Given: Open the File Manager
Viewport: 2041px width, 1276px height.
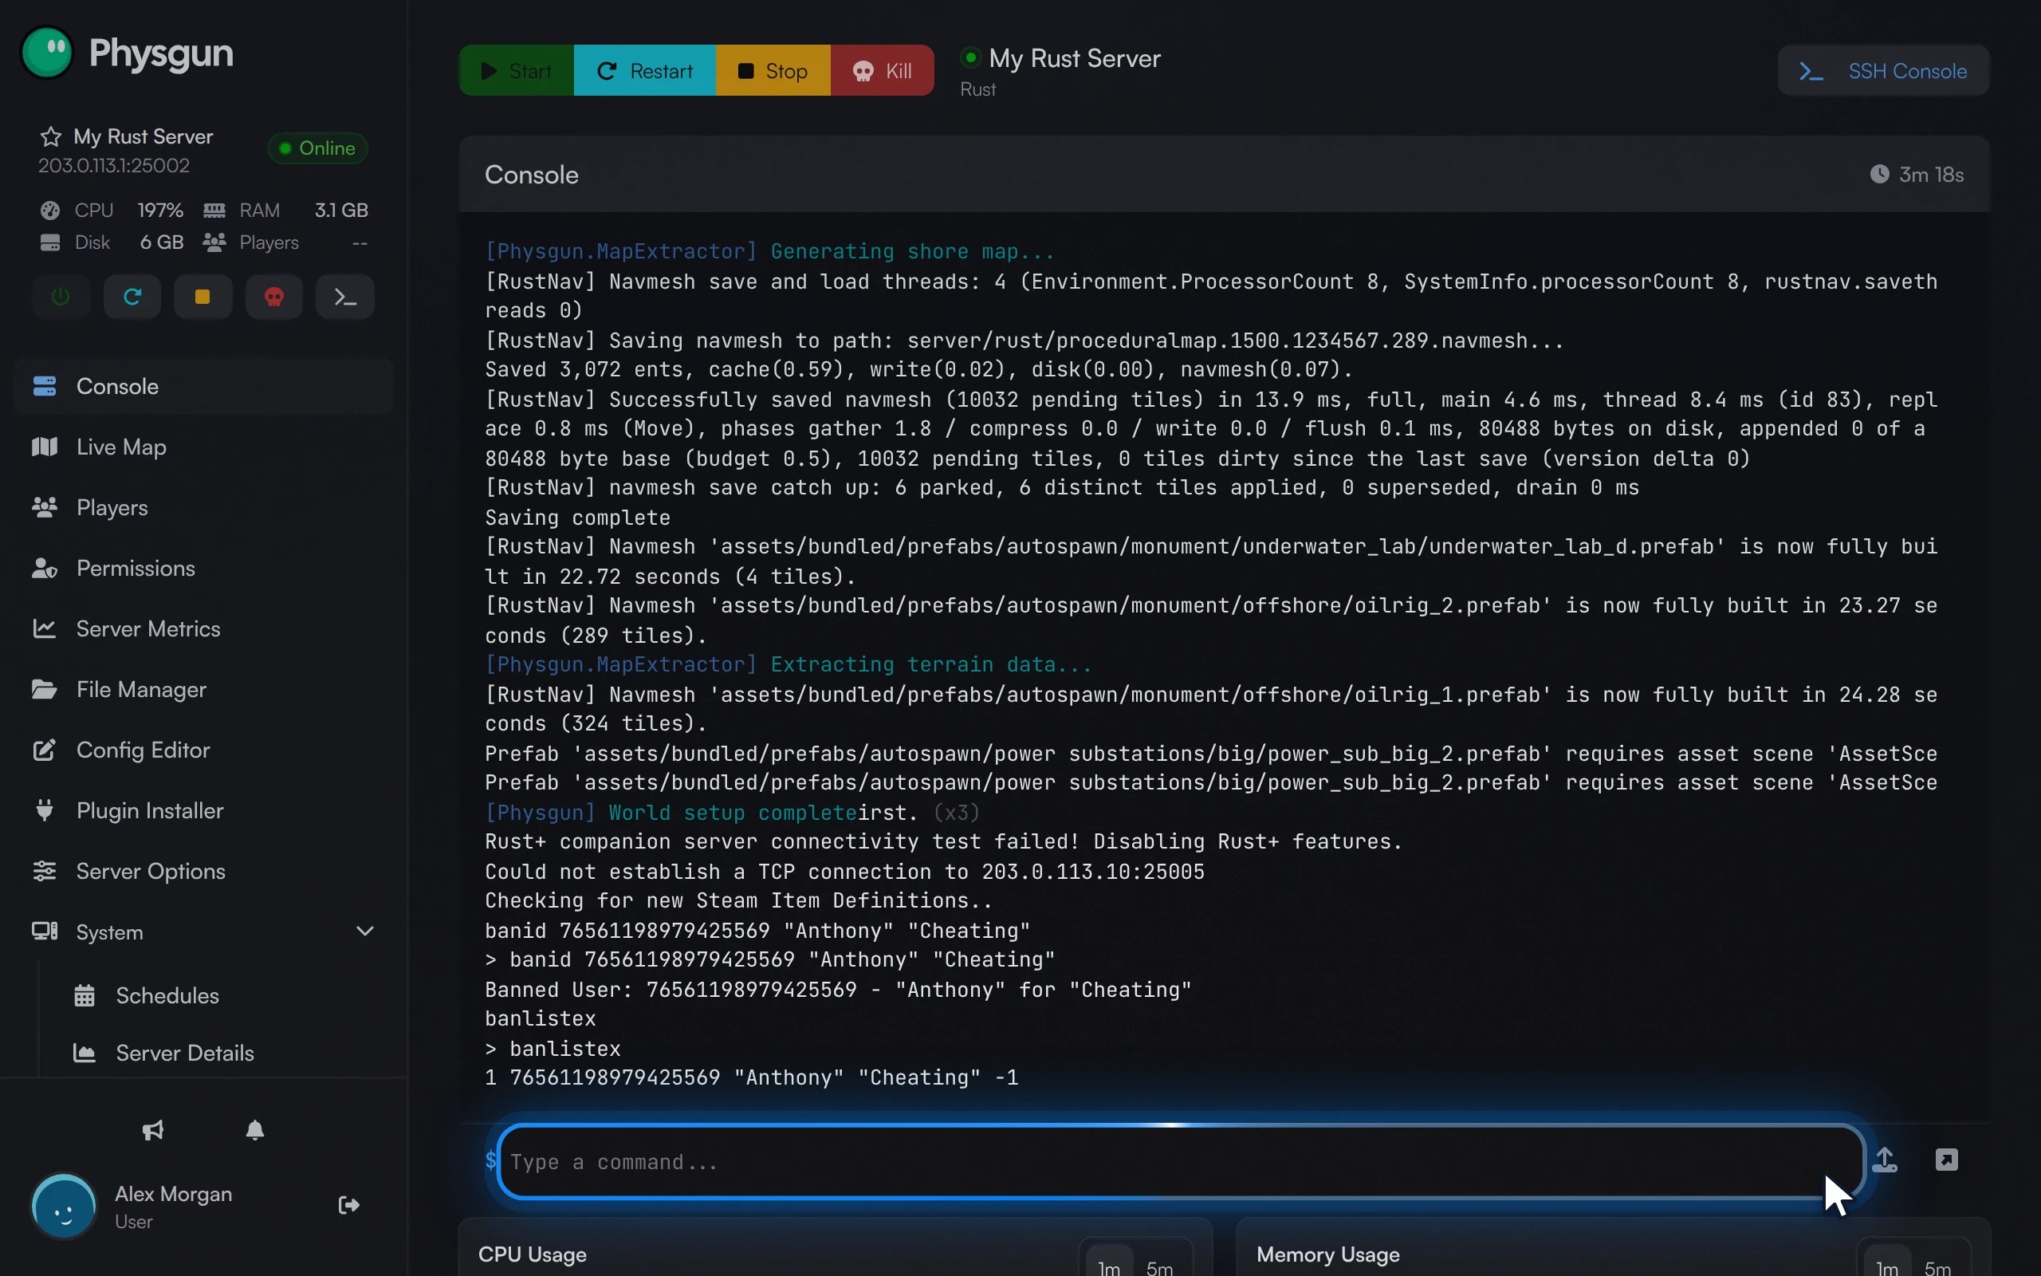Looking at the screenshot, I should click(203, 690).
